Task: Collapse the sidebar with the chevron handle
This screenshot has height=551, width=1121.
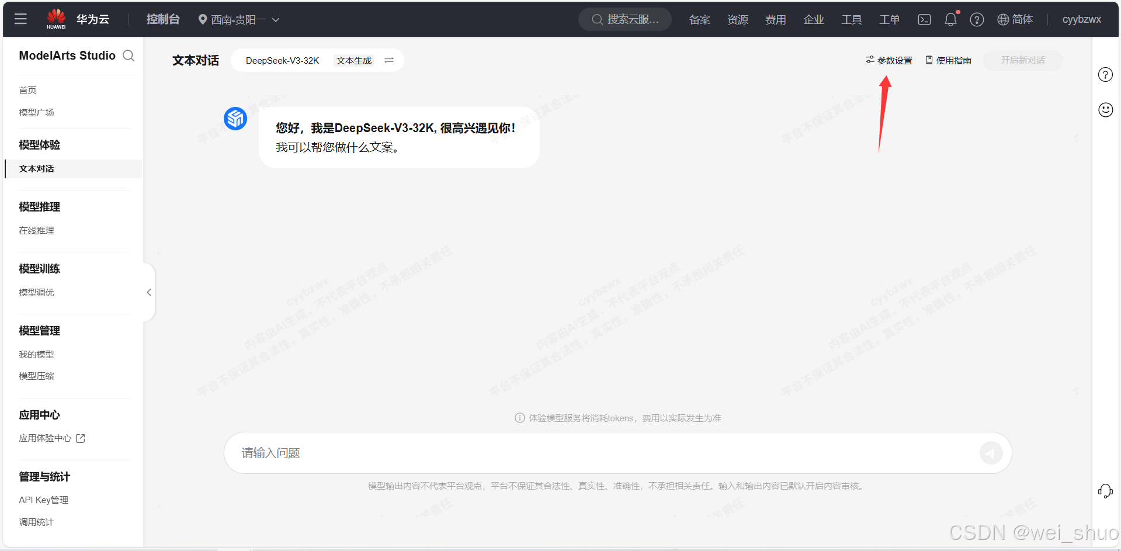Action: [x=149, y=292]
